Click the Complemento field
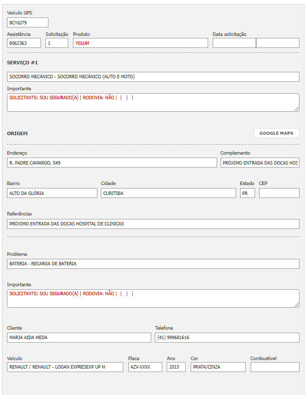306x395 pixels. (x=260, y=163)
